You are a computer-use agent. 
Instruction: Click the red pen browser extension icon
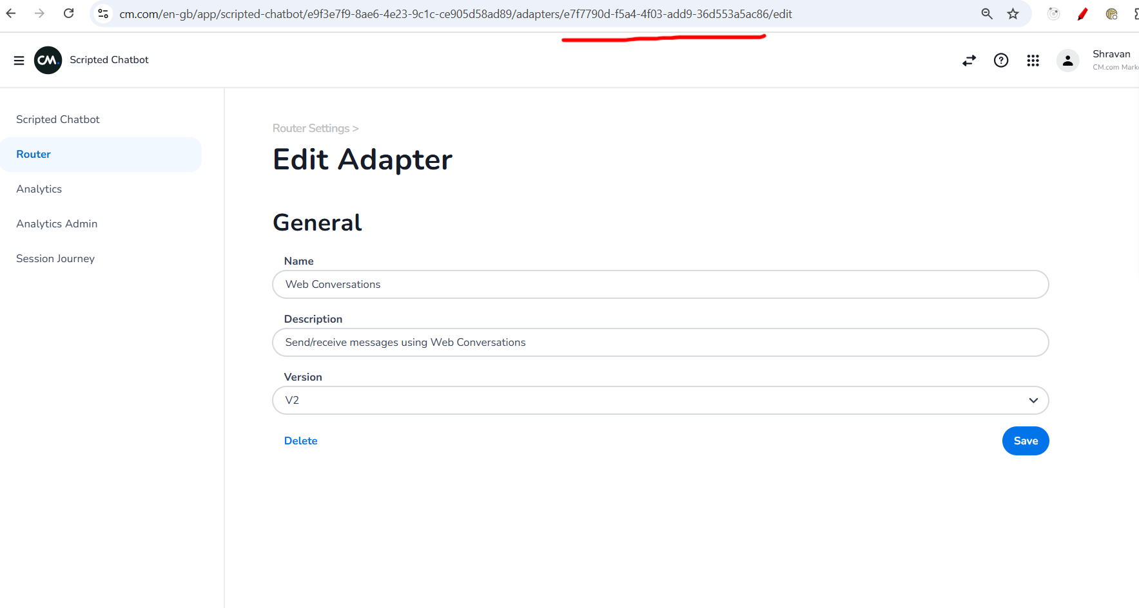click(1083, 14)
